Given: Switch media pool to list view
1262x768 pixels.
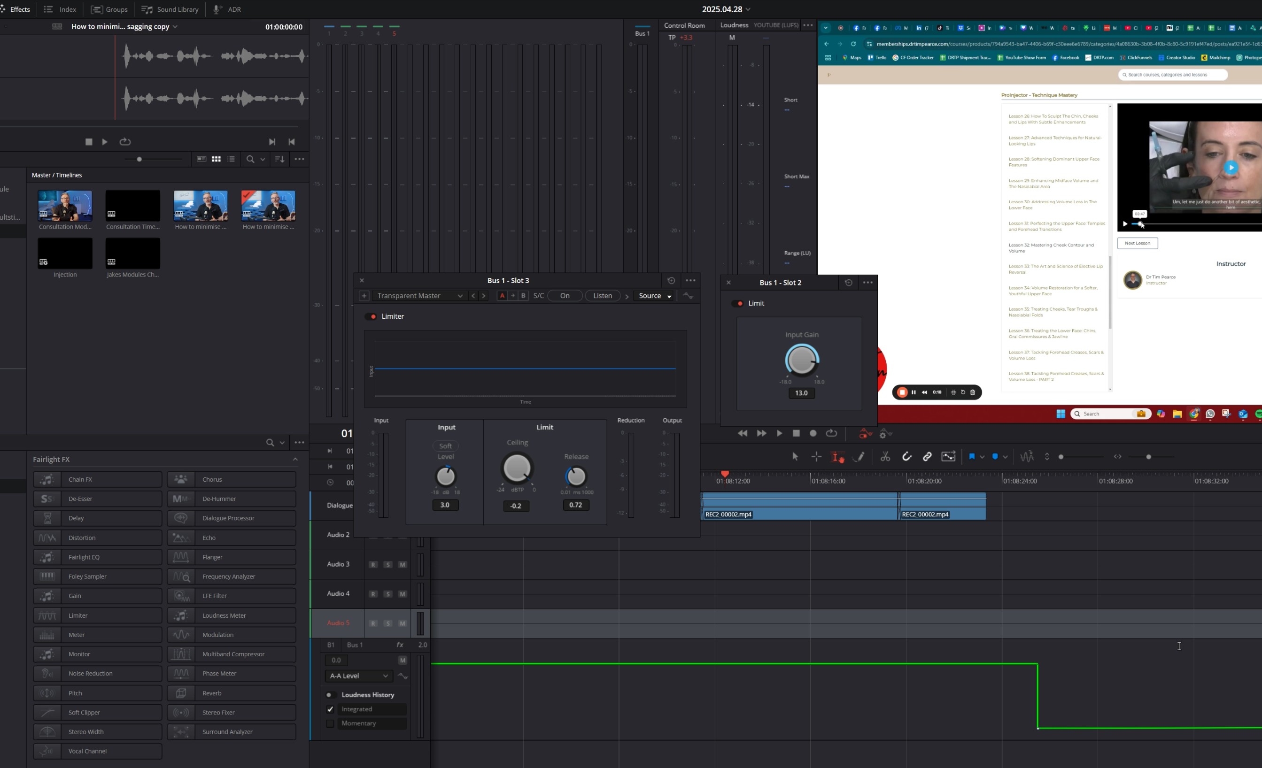Looking at the screenshot, I should coord(231,159).
